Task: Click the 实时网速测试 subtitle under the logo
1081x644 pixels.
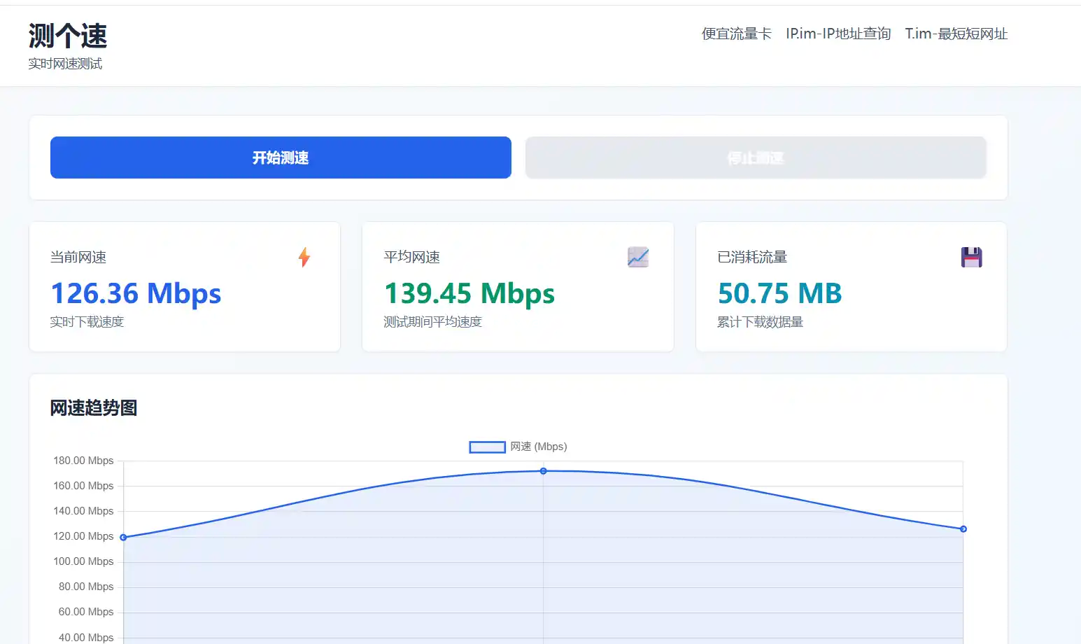Action: pyautogui.click(x=65, y=64)
